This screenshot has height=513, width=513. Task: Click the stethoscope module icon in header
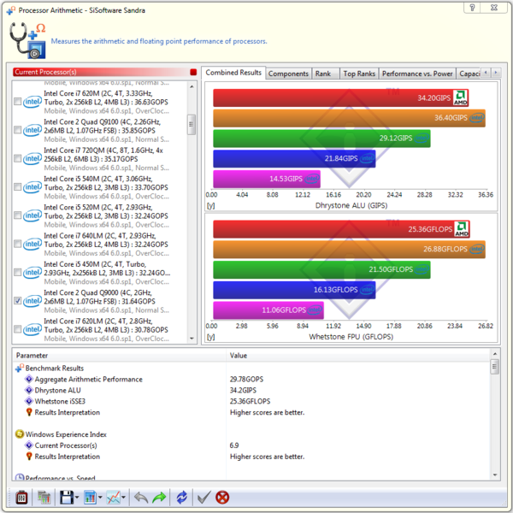[x=27, y=40]
